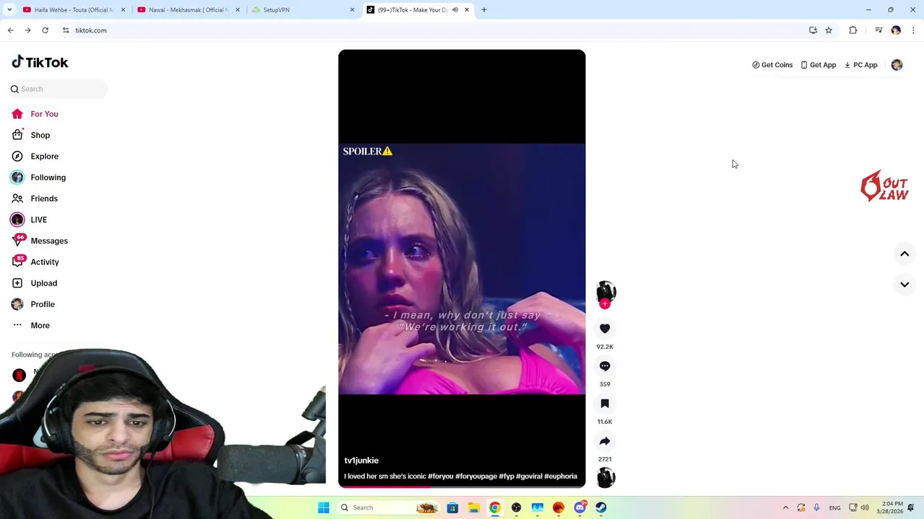Reload the TikTok page
This screenshot has height=519, width=924.
pos(45,30)
